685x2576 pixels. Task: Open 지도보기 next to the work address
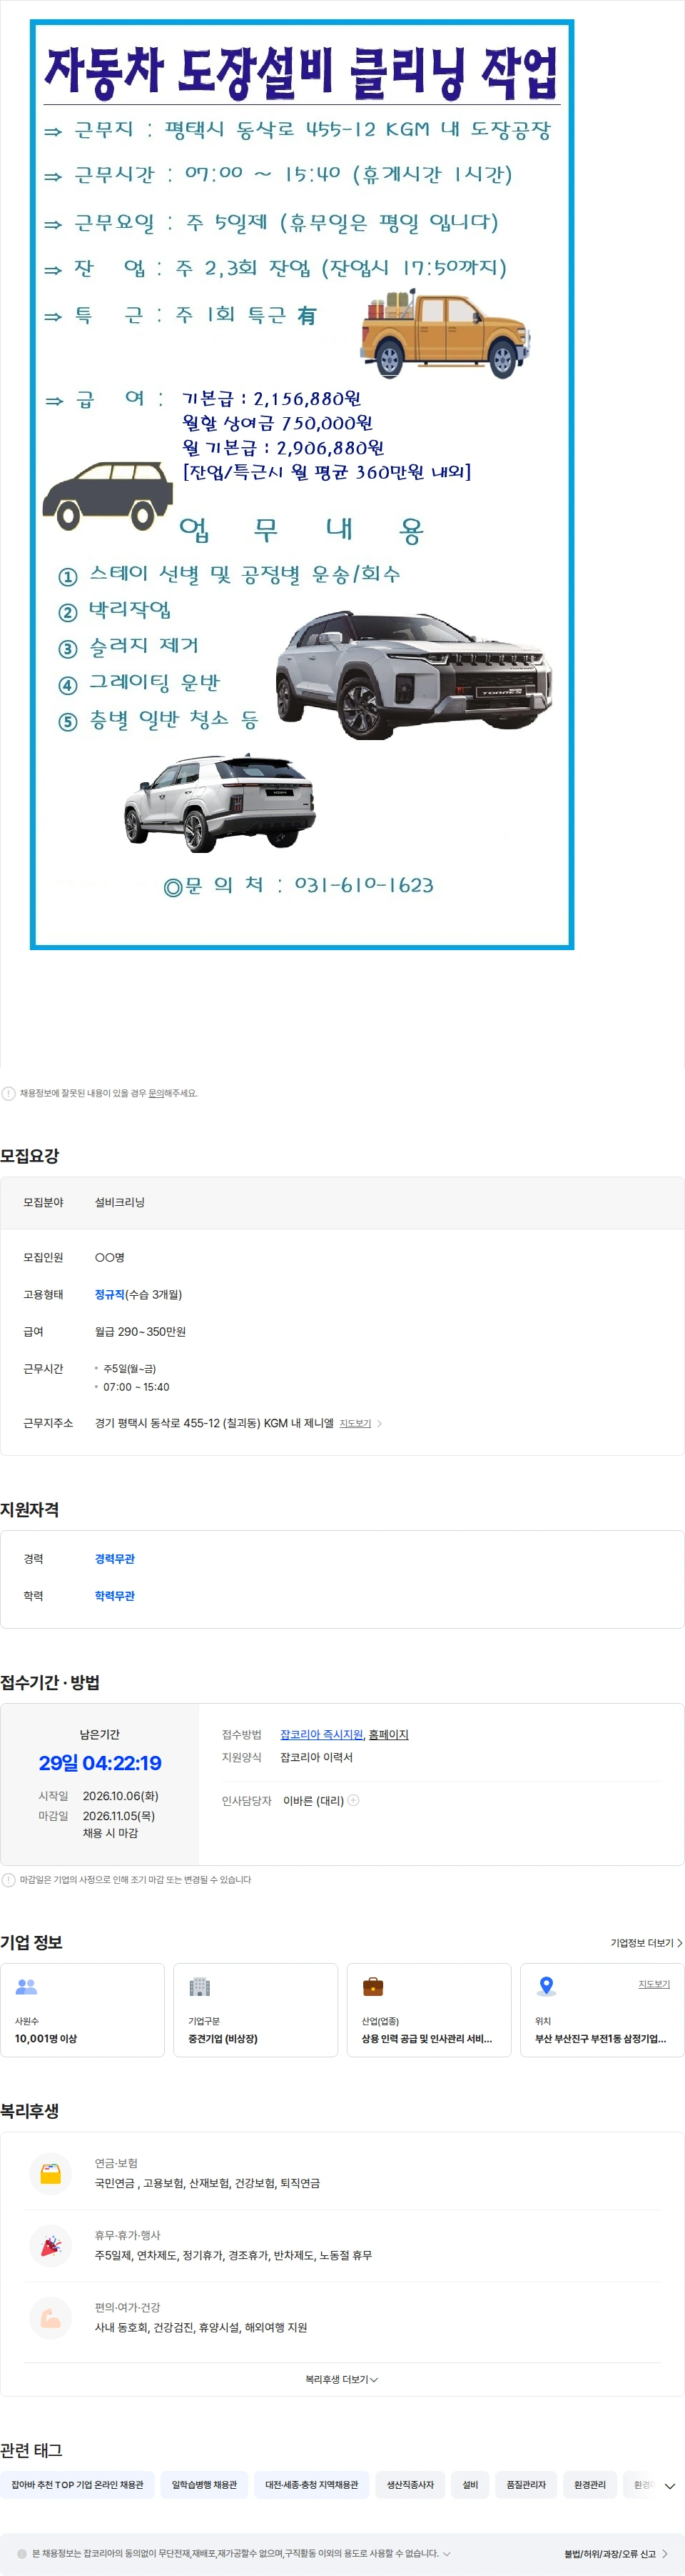(355, 1423)
